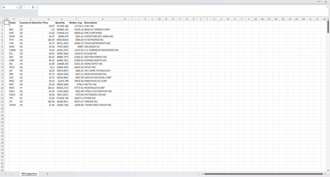Click the Description header cell

pyautogui.click(x=91, y=23)
